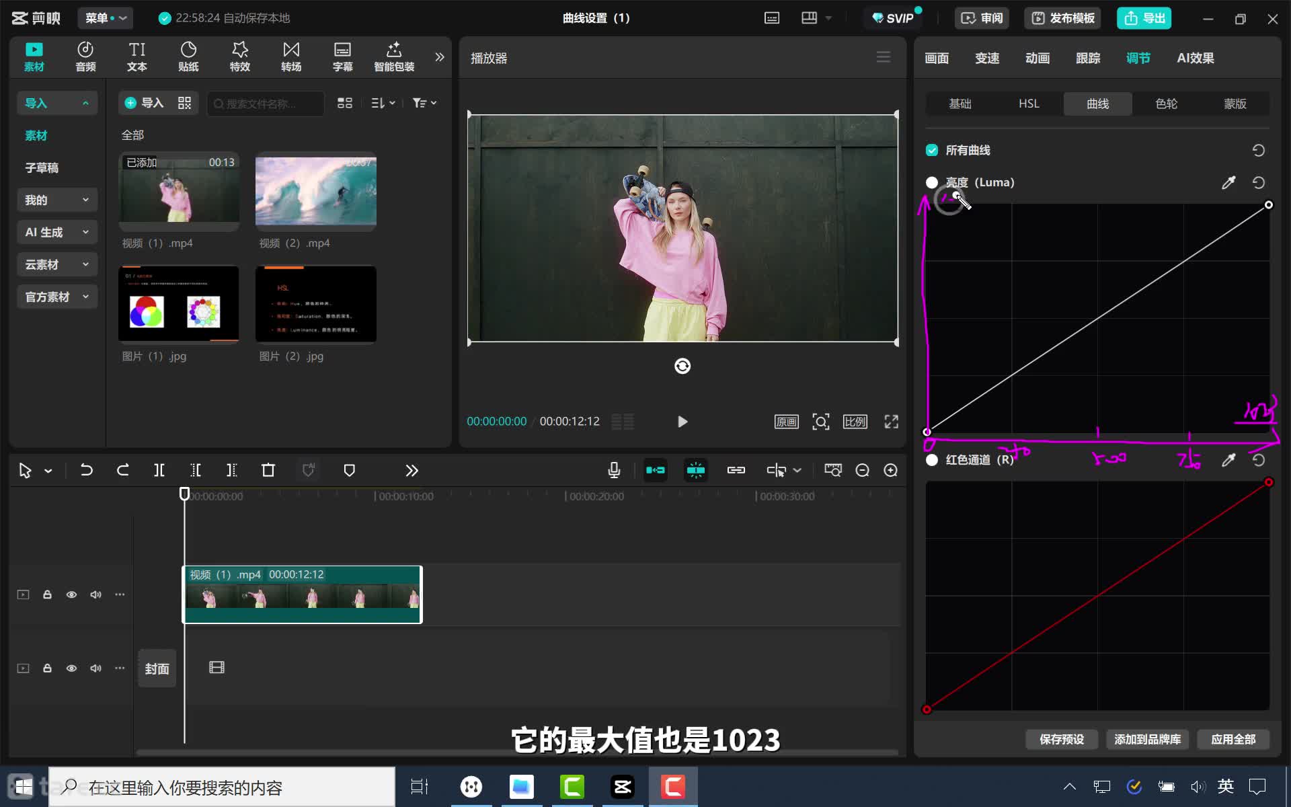Expand more panel tabs with double chevron
Image resolution: width=1291 pixels, height=807 pixels.
[440, 57]
